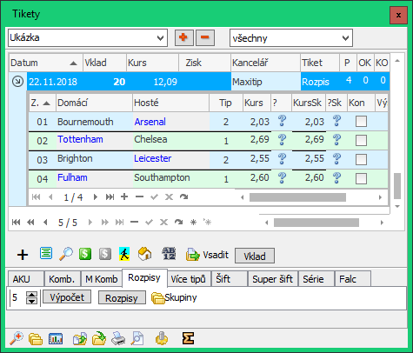The height and width of the screenshot is (353, 413).
Task: Open the magnifying glass search icon
Action: click(66, 255)
